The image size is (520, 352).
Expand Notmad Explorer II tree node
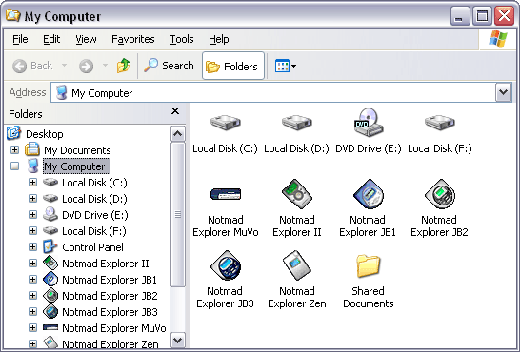coord(32,263)
